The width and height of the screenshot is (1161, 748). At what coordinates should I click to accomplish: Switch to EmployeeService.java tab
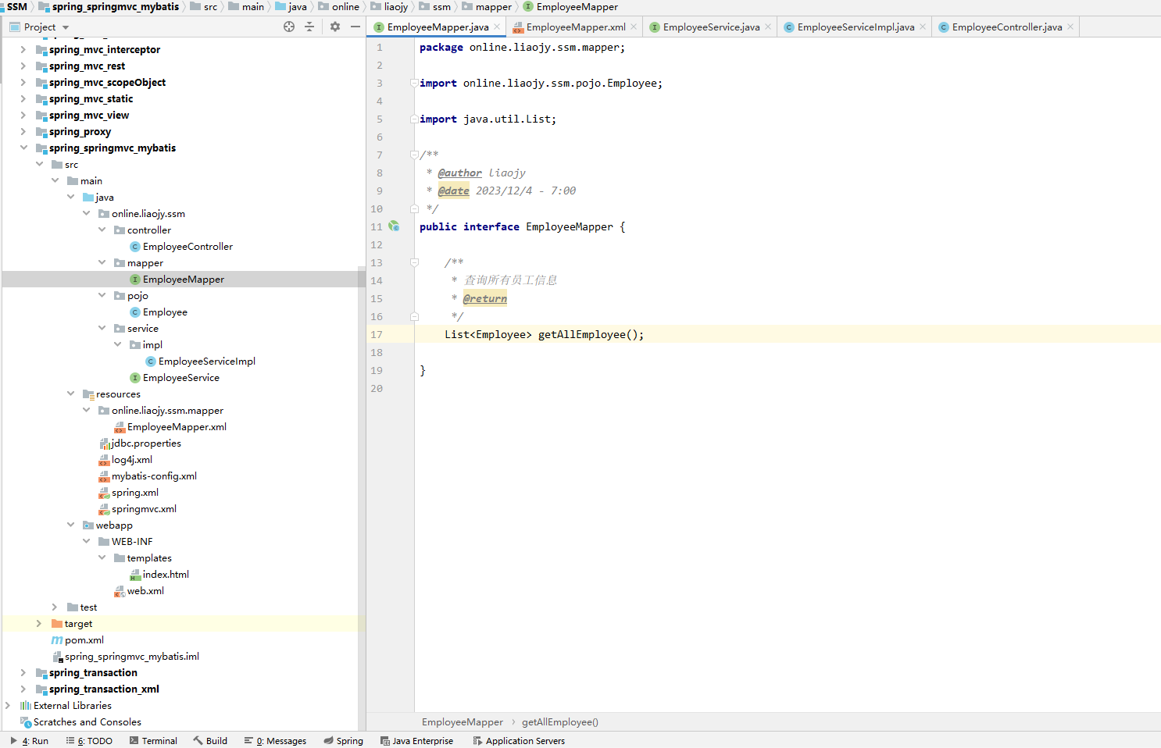(x=711, y=27)
